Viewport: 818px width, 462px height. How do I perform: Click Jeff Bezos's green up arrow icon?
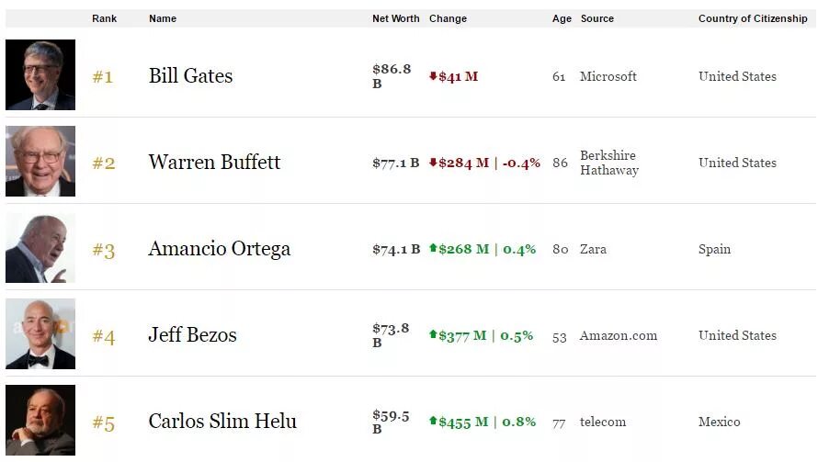[x=433, y=335]
